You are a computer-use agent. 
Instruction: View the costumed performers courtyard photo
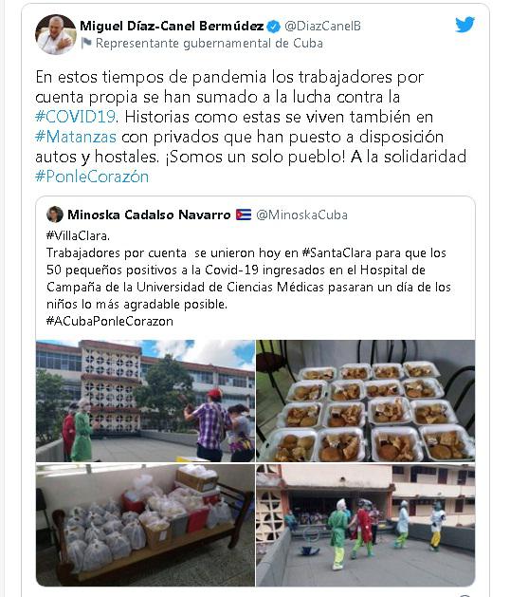[x=365, y=525]
